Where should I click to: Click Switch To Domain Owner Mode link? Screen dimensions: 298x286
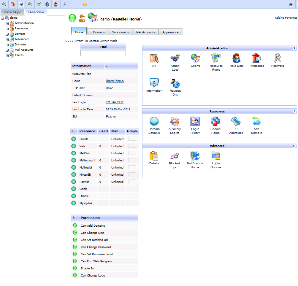coord(96,41)
